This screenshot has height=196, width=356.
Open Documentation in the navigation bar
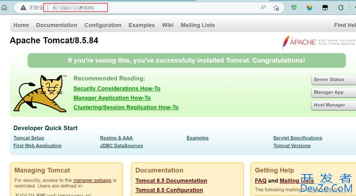[57, 25]
